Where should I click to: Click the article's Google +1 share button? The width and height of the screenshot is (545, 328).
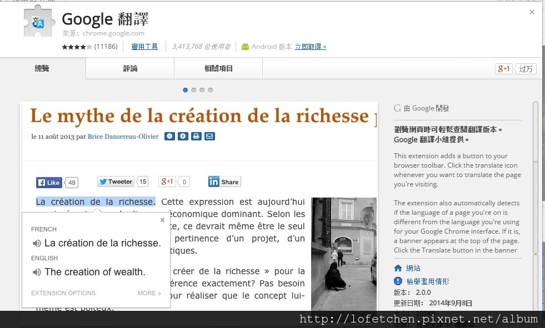(x=168, y=181)
